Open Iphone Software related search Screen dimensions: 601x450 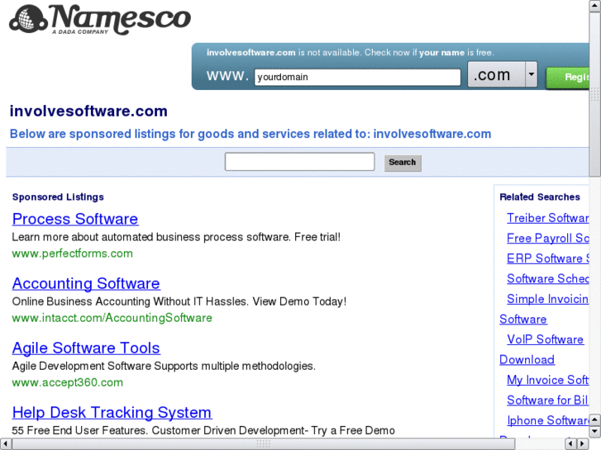(548, 420)
